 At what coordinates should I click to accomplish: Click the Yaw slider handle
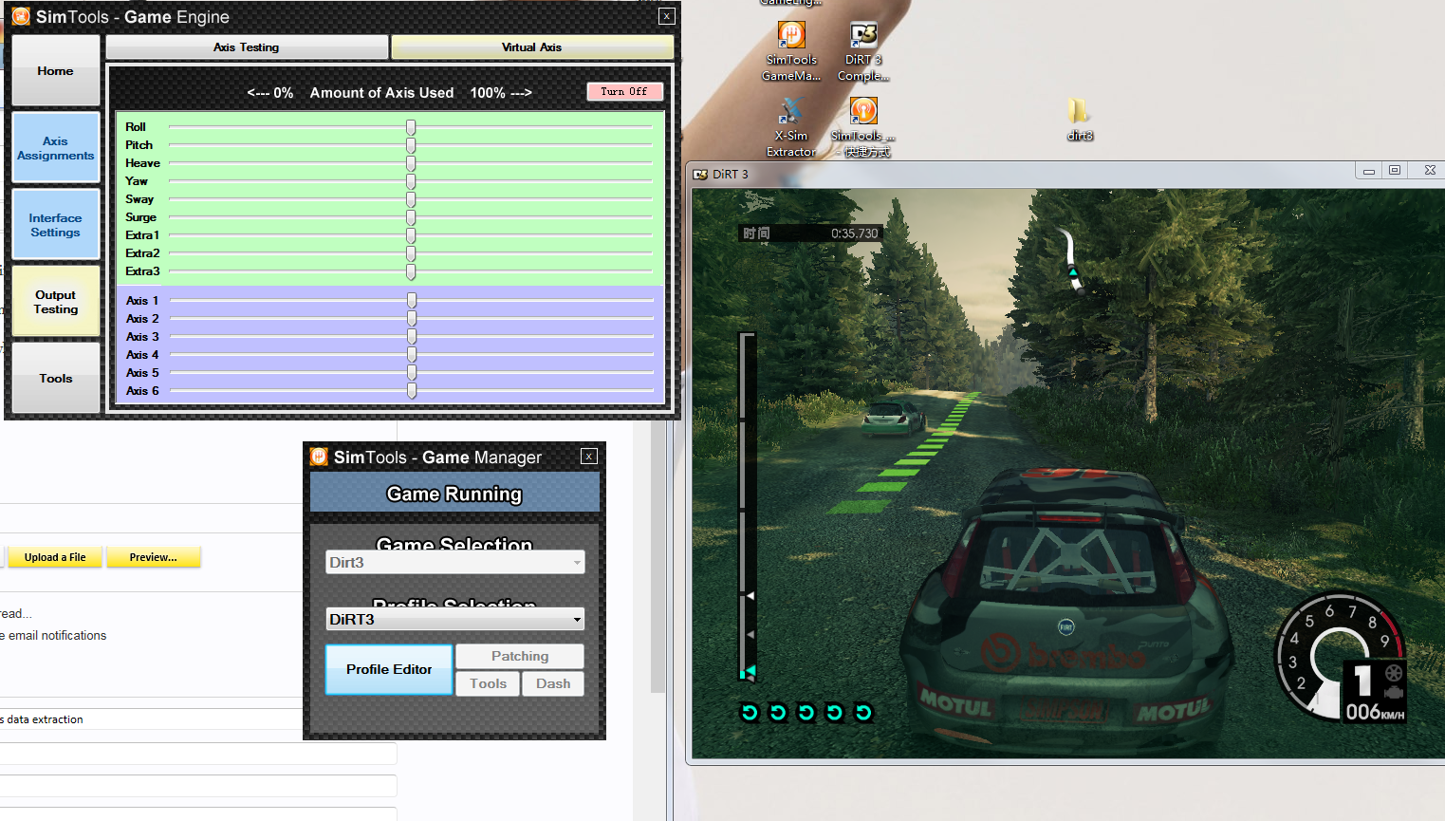(411, 181)
